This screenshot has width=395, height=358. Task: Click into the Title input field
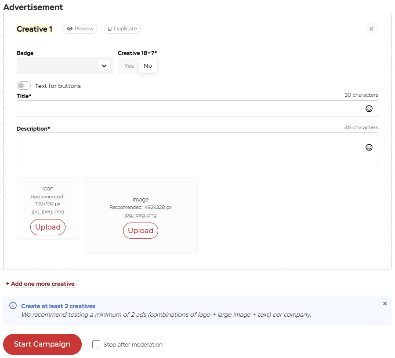[188, 109]
